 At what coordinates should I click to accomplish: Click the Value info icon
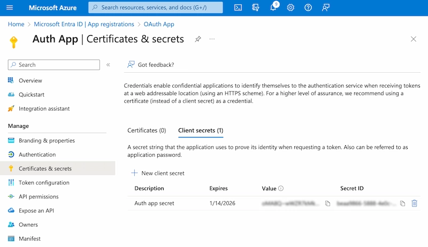(x=281, y=189)
